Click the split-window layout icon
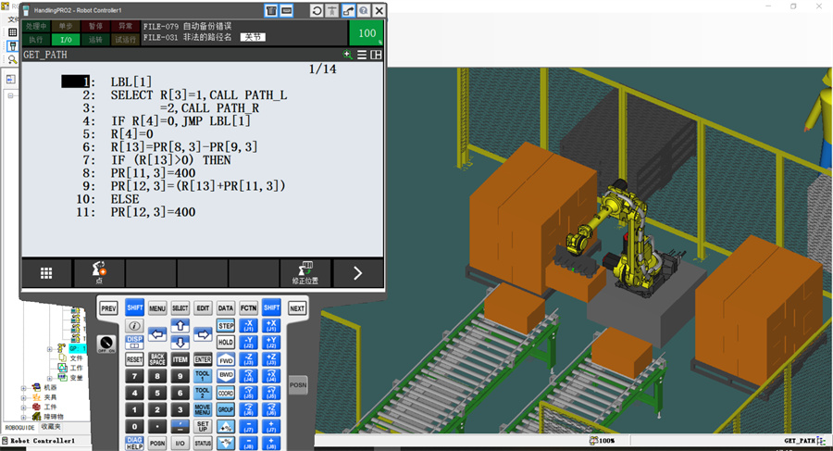Image resolution: width=833 pixels, height=451 pixels. 376,55
